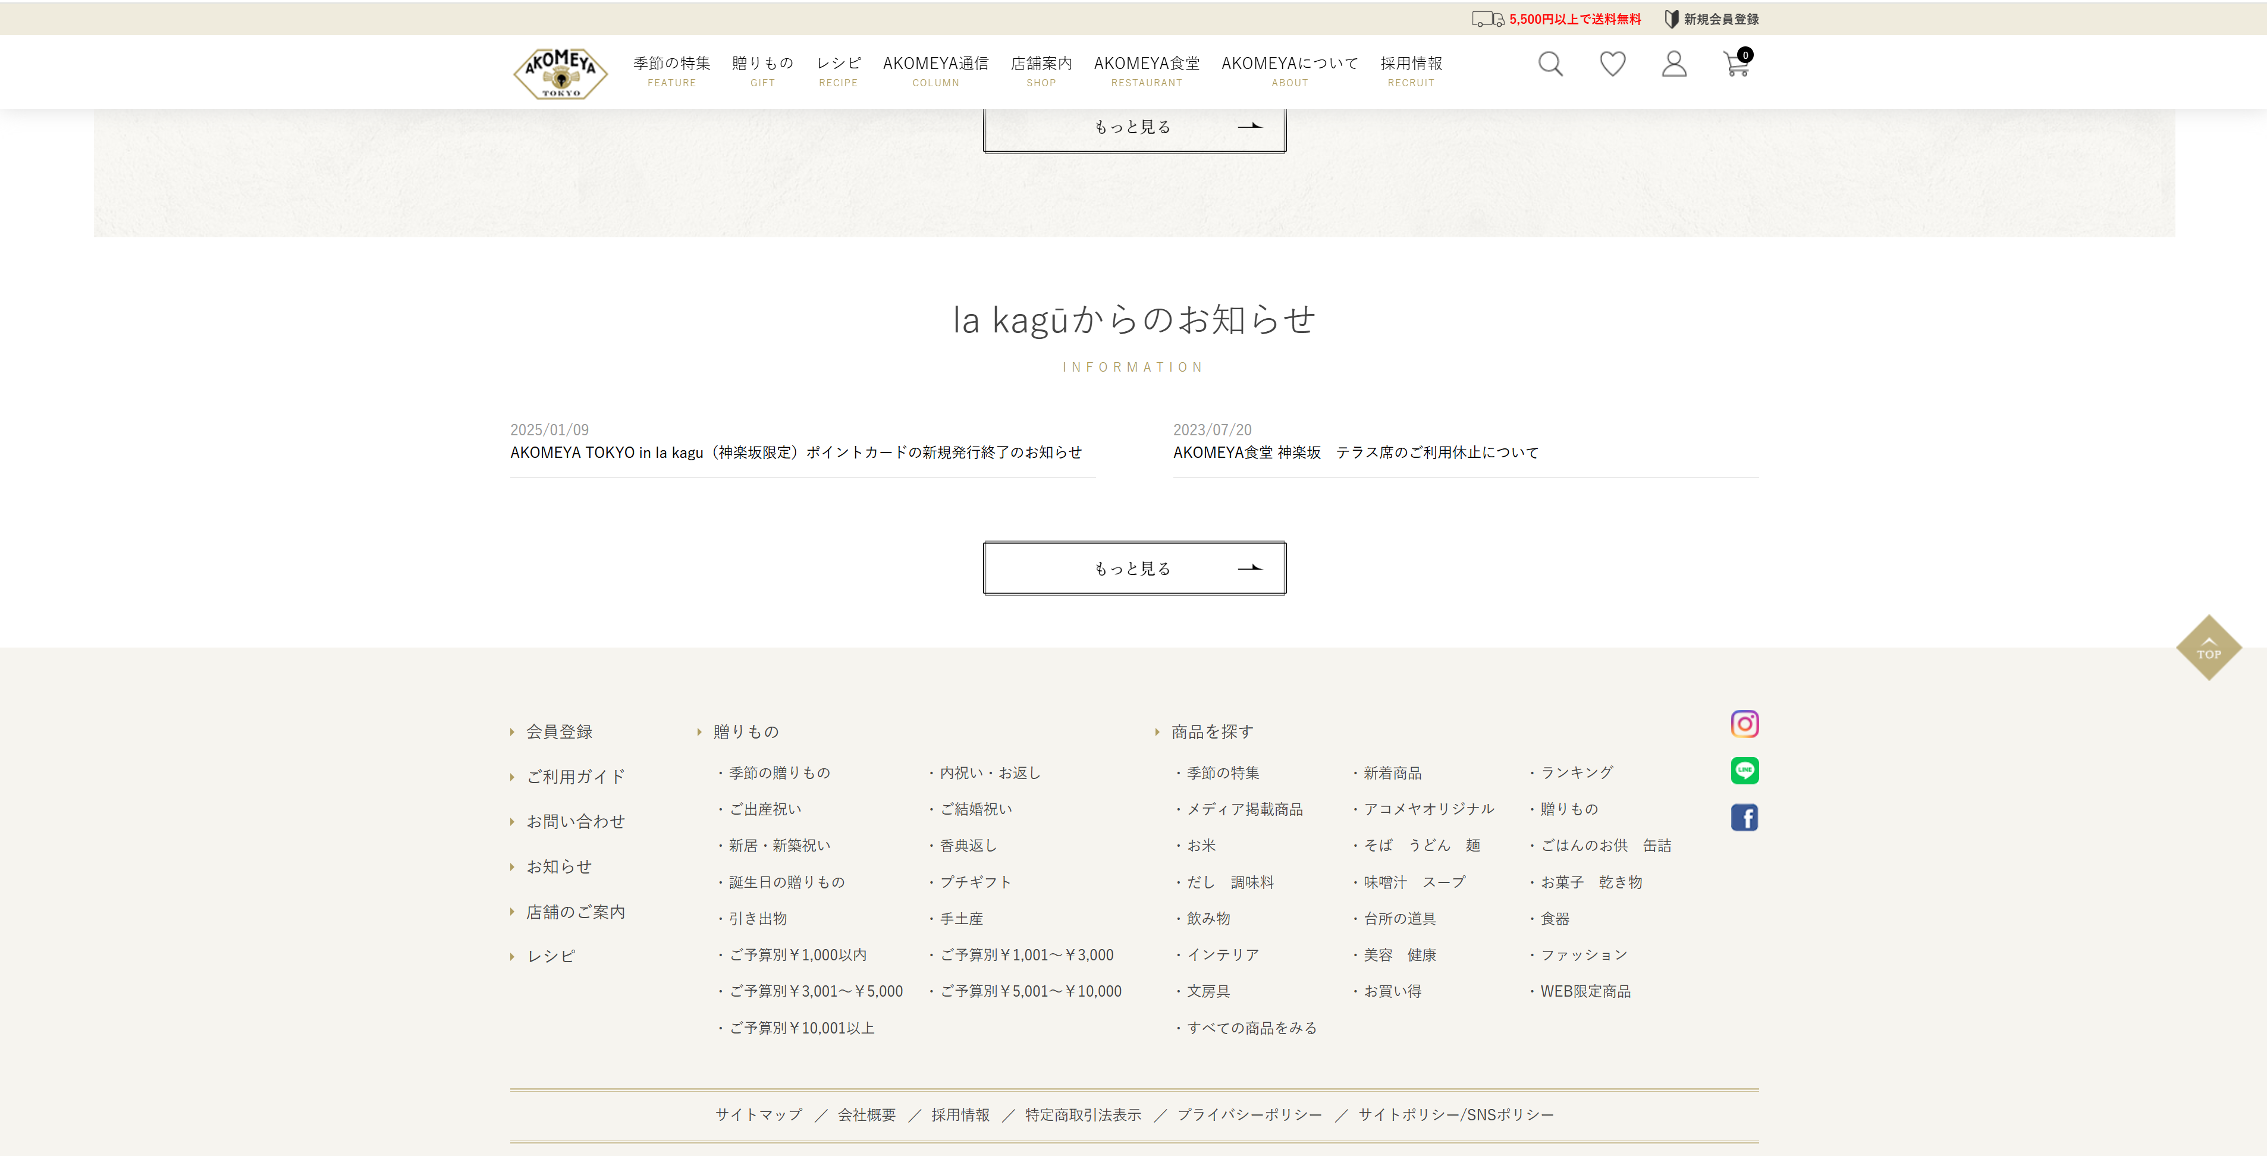Click アコメヤオリジナル footer link
Image resolution: width=2267 pixels, height=1156 pixels.
pyautogui.click(x=1428, y=809)
